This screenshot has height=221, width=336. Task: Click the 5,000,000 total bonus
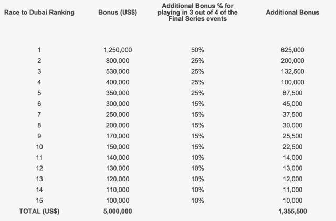pyautogui.click(x=118, y=211)
